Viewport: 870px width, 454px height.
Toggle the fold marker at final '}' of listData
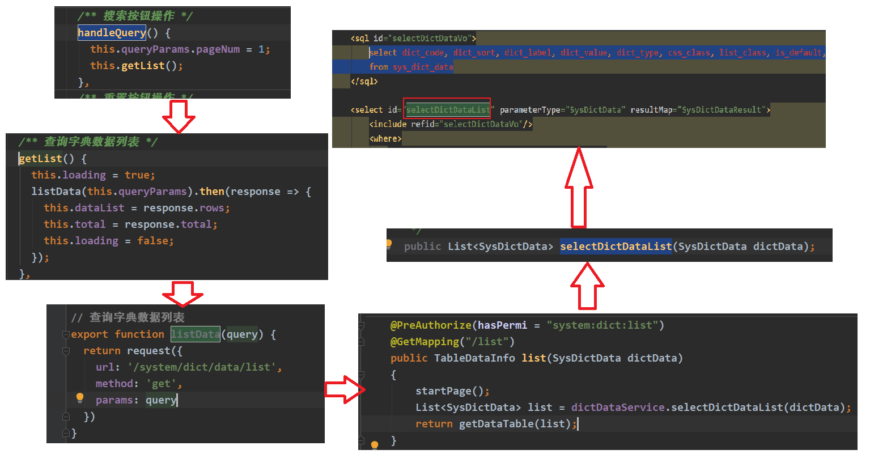coord(66,433)
